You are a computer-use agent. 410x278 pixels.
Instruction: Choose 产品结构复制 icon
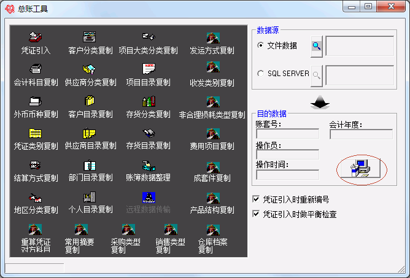(213, 198)
